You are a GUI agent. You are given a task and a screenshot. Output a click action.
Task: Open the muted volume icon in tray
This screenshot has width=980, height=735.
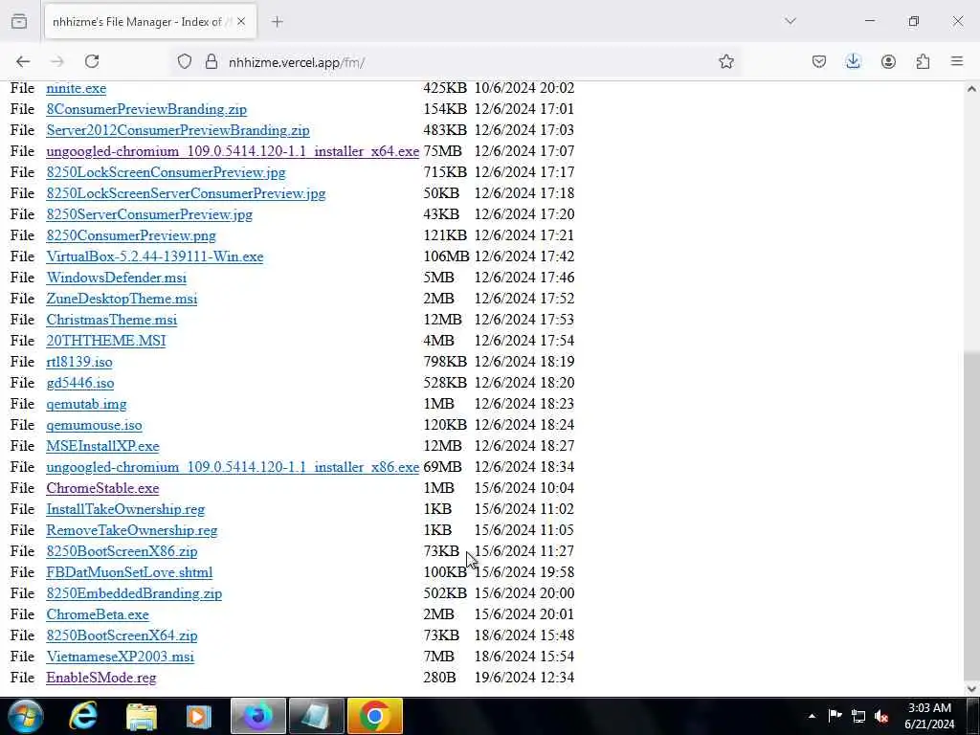tap(881, 716)
